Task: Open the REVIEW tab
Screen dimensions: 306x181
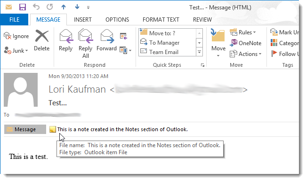Action: pos(202,20)
